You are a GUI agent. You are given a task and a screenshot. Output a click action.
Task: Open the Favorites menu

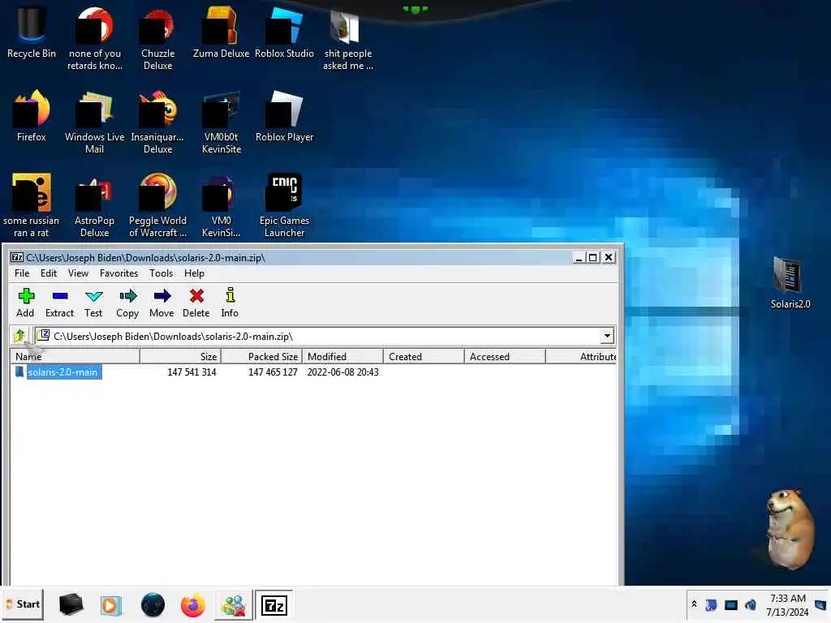(118, 273)
